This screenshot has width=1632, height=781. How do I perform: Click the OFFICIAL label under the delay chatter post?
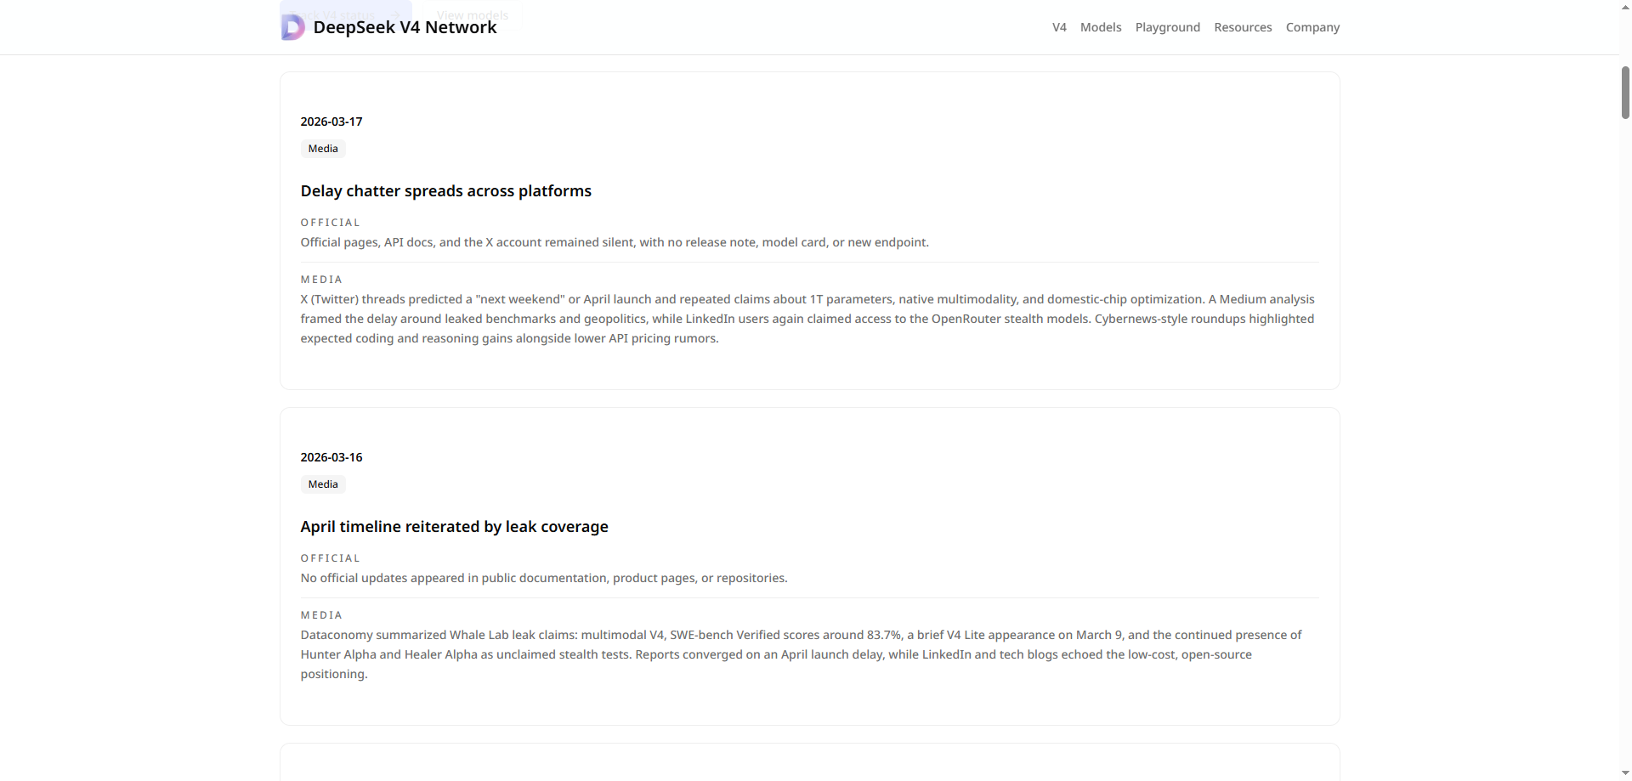(x=330, y=222)
